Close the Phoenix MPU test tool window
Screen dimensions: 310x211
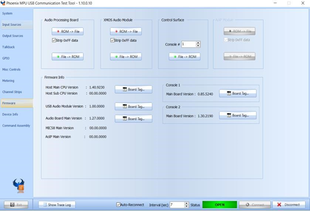pos(303,3)
